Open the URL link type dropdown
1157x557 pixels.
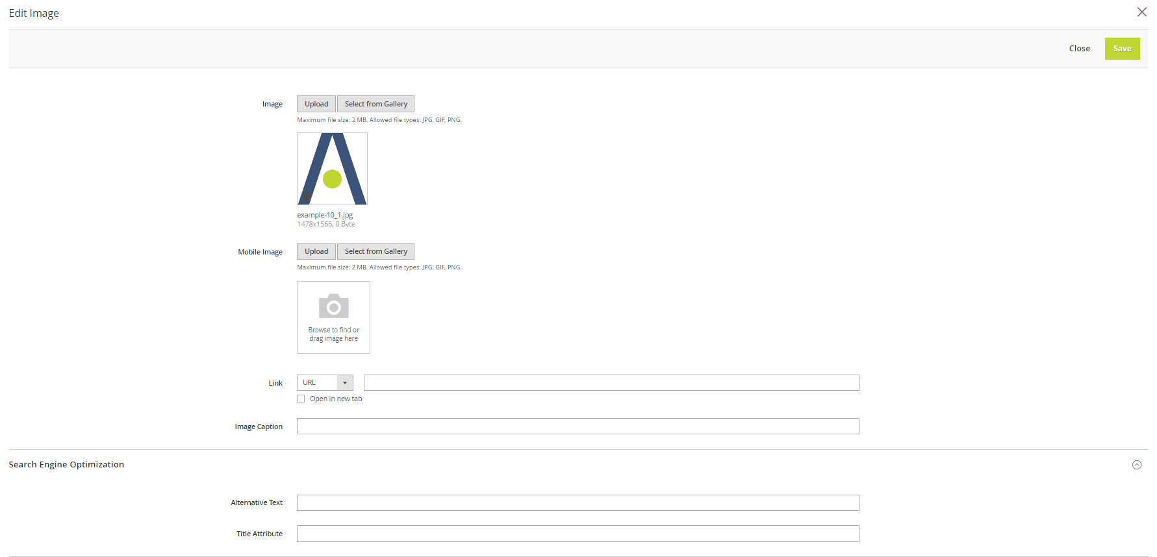pos(325,383)
